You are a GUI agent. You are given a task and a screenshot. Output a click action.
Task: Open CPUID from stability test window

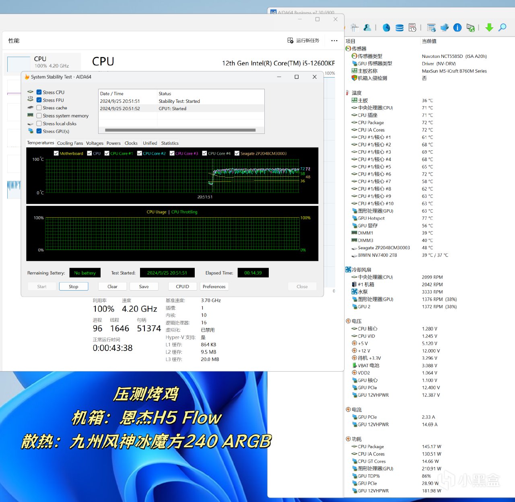pyautogui.click(x=183, y=287)
